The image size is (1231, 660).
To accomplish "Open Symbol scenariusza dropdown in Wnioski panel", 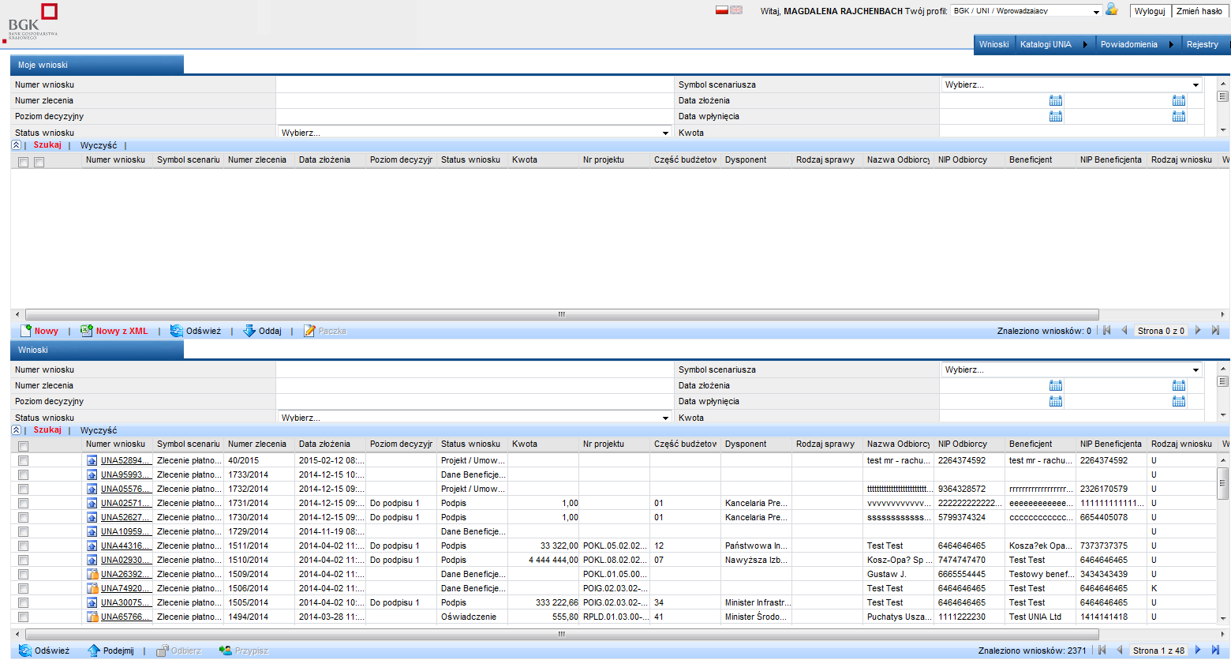I will 1072,369.
